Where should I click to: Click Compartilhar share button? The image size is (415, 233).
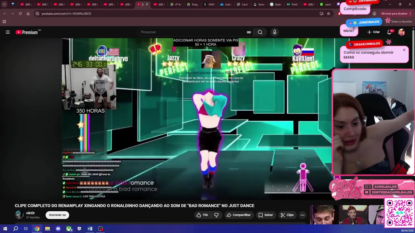[239, 215]
